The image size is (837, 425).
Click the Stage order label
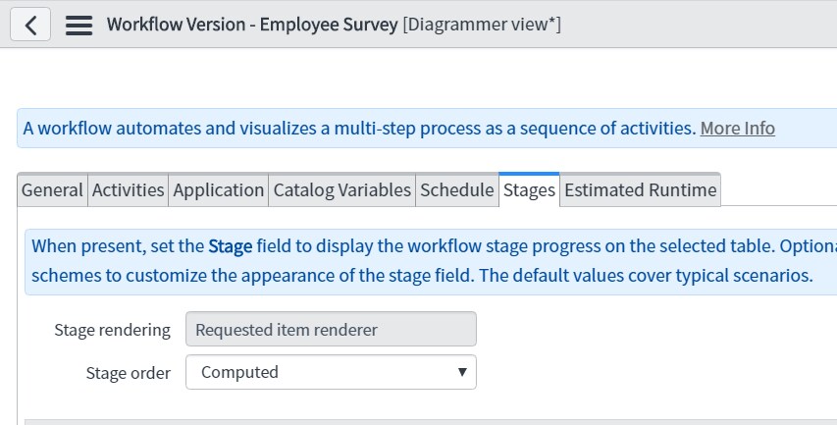[x=128, y=372]
